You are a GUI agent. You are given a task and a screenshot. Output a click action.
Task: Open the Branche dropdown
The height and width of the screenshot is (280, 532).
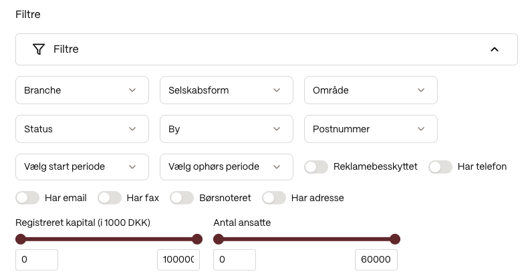pyautogui.click(x=82, y=90)
